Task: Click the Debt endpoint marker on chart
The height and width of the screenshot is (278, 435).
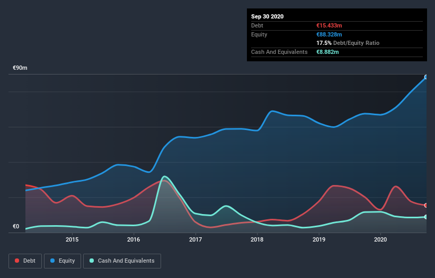Action: [426, 205]
